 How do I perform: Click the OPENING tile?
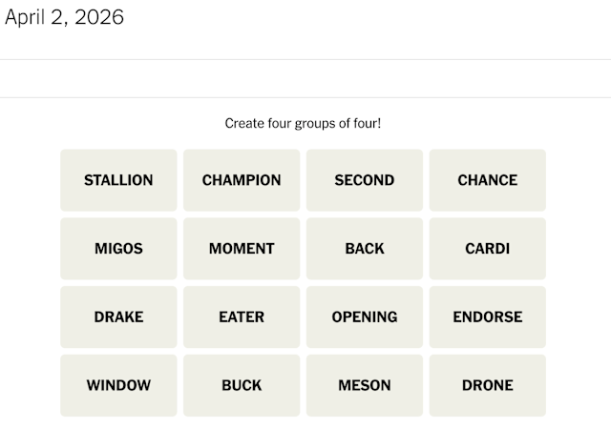(x=364, y=317)
